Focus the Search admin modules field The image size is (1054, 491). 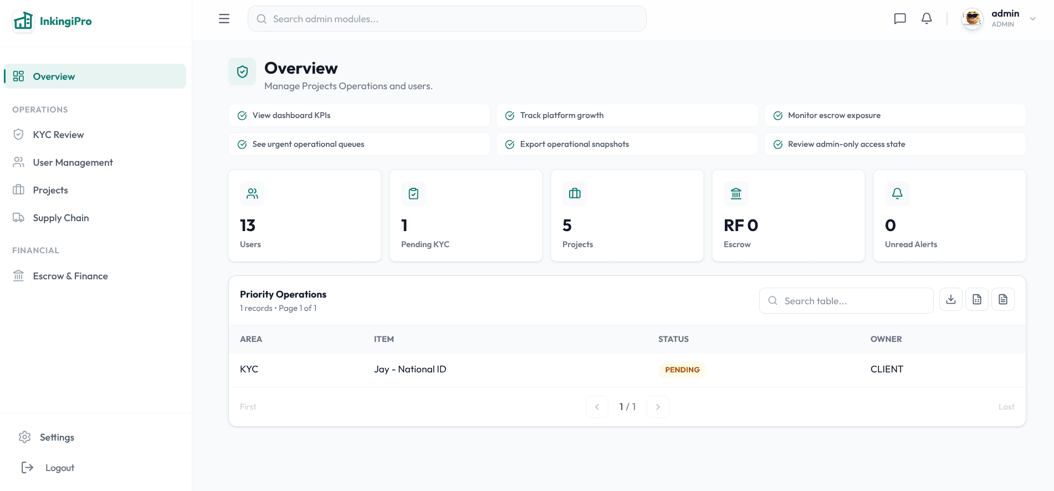tap(447, 19)
